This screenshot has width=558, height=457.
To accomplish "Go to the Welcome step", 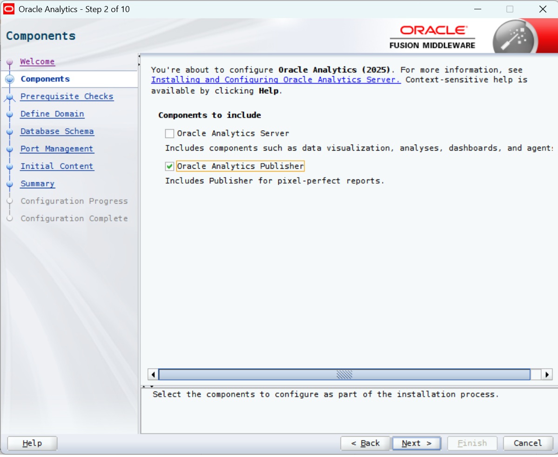I will tap(37, 62).
